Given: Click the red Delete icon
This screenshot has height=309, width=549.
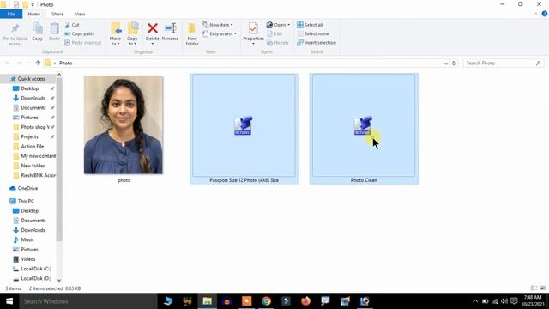Looking at the screenshot, I should pyautogui.click(x=153, y=28).
